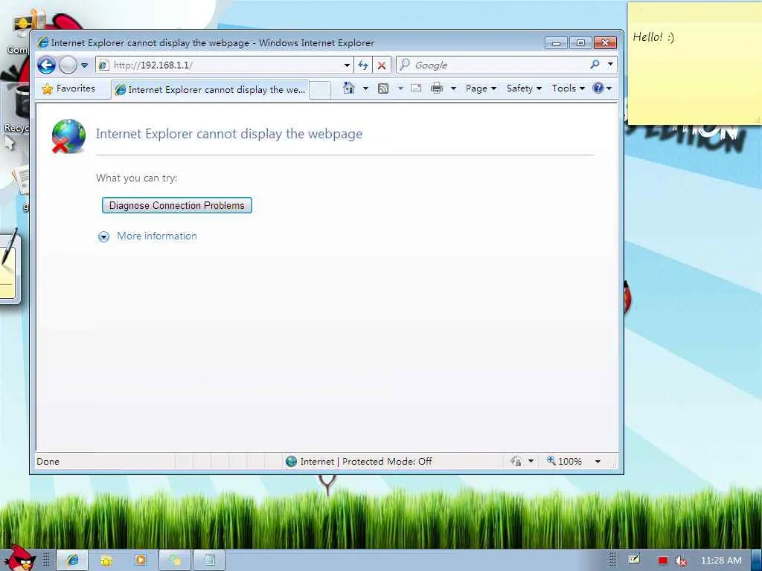The width and height of the screenshot is (762, 571).
Task: Click the 'Done' status bar text
Action: click(48, 461)
